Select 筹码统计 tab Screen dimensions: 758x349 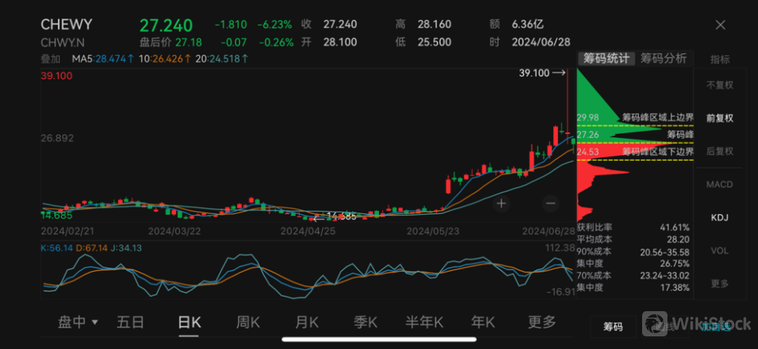[x=606, y=59]
